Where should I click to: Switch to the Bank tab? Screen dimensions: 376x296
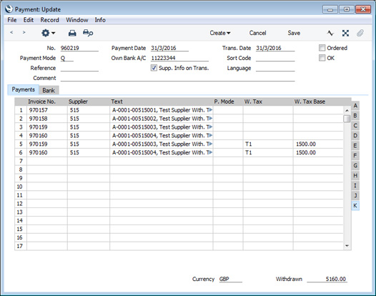tap(49, 90)
